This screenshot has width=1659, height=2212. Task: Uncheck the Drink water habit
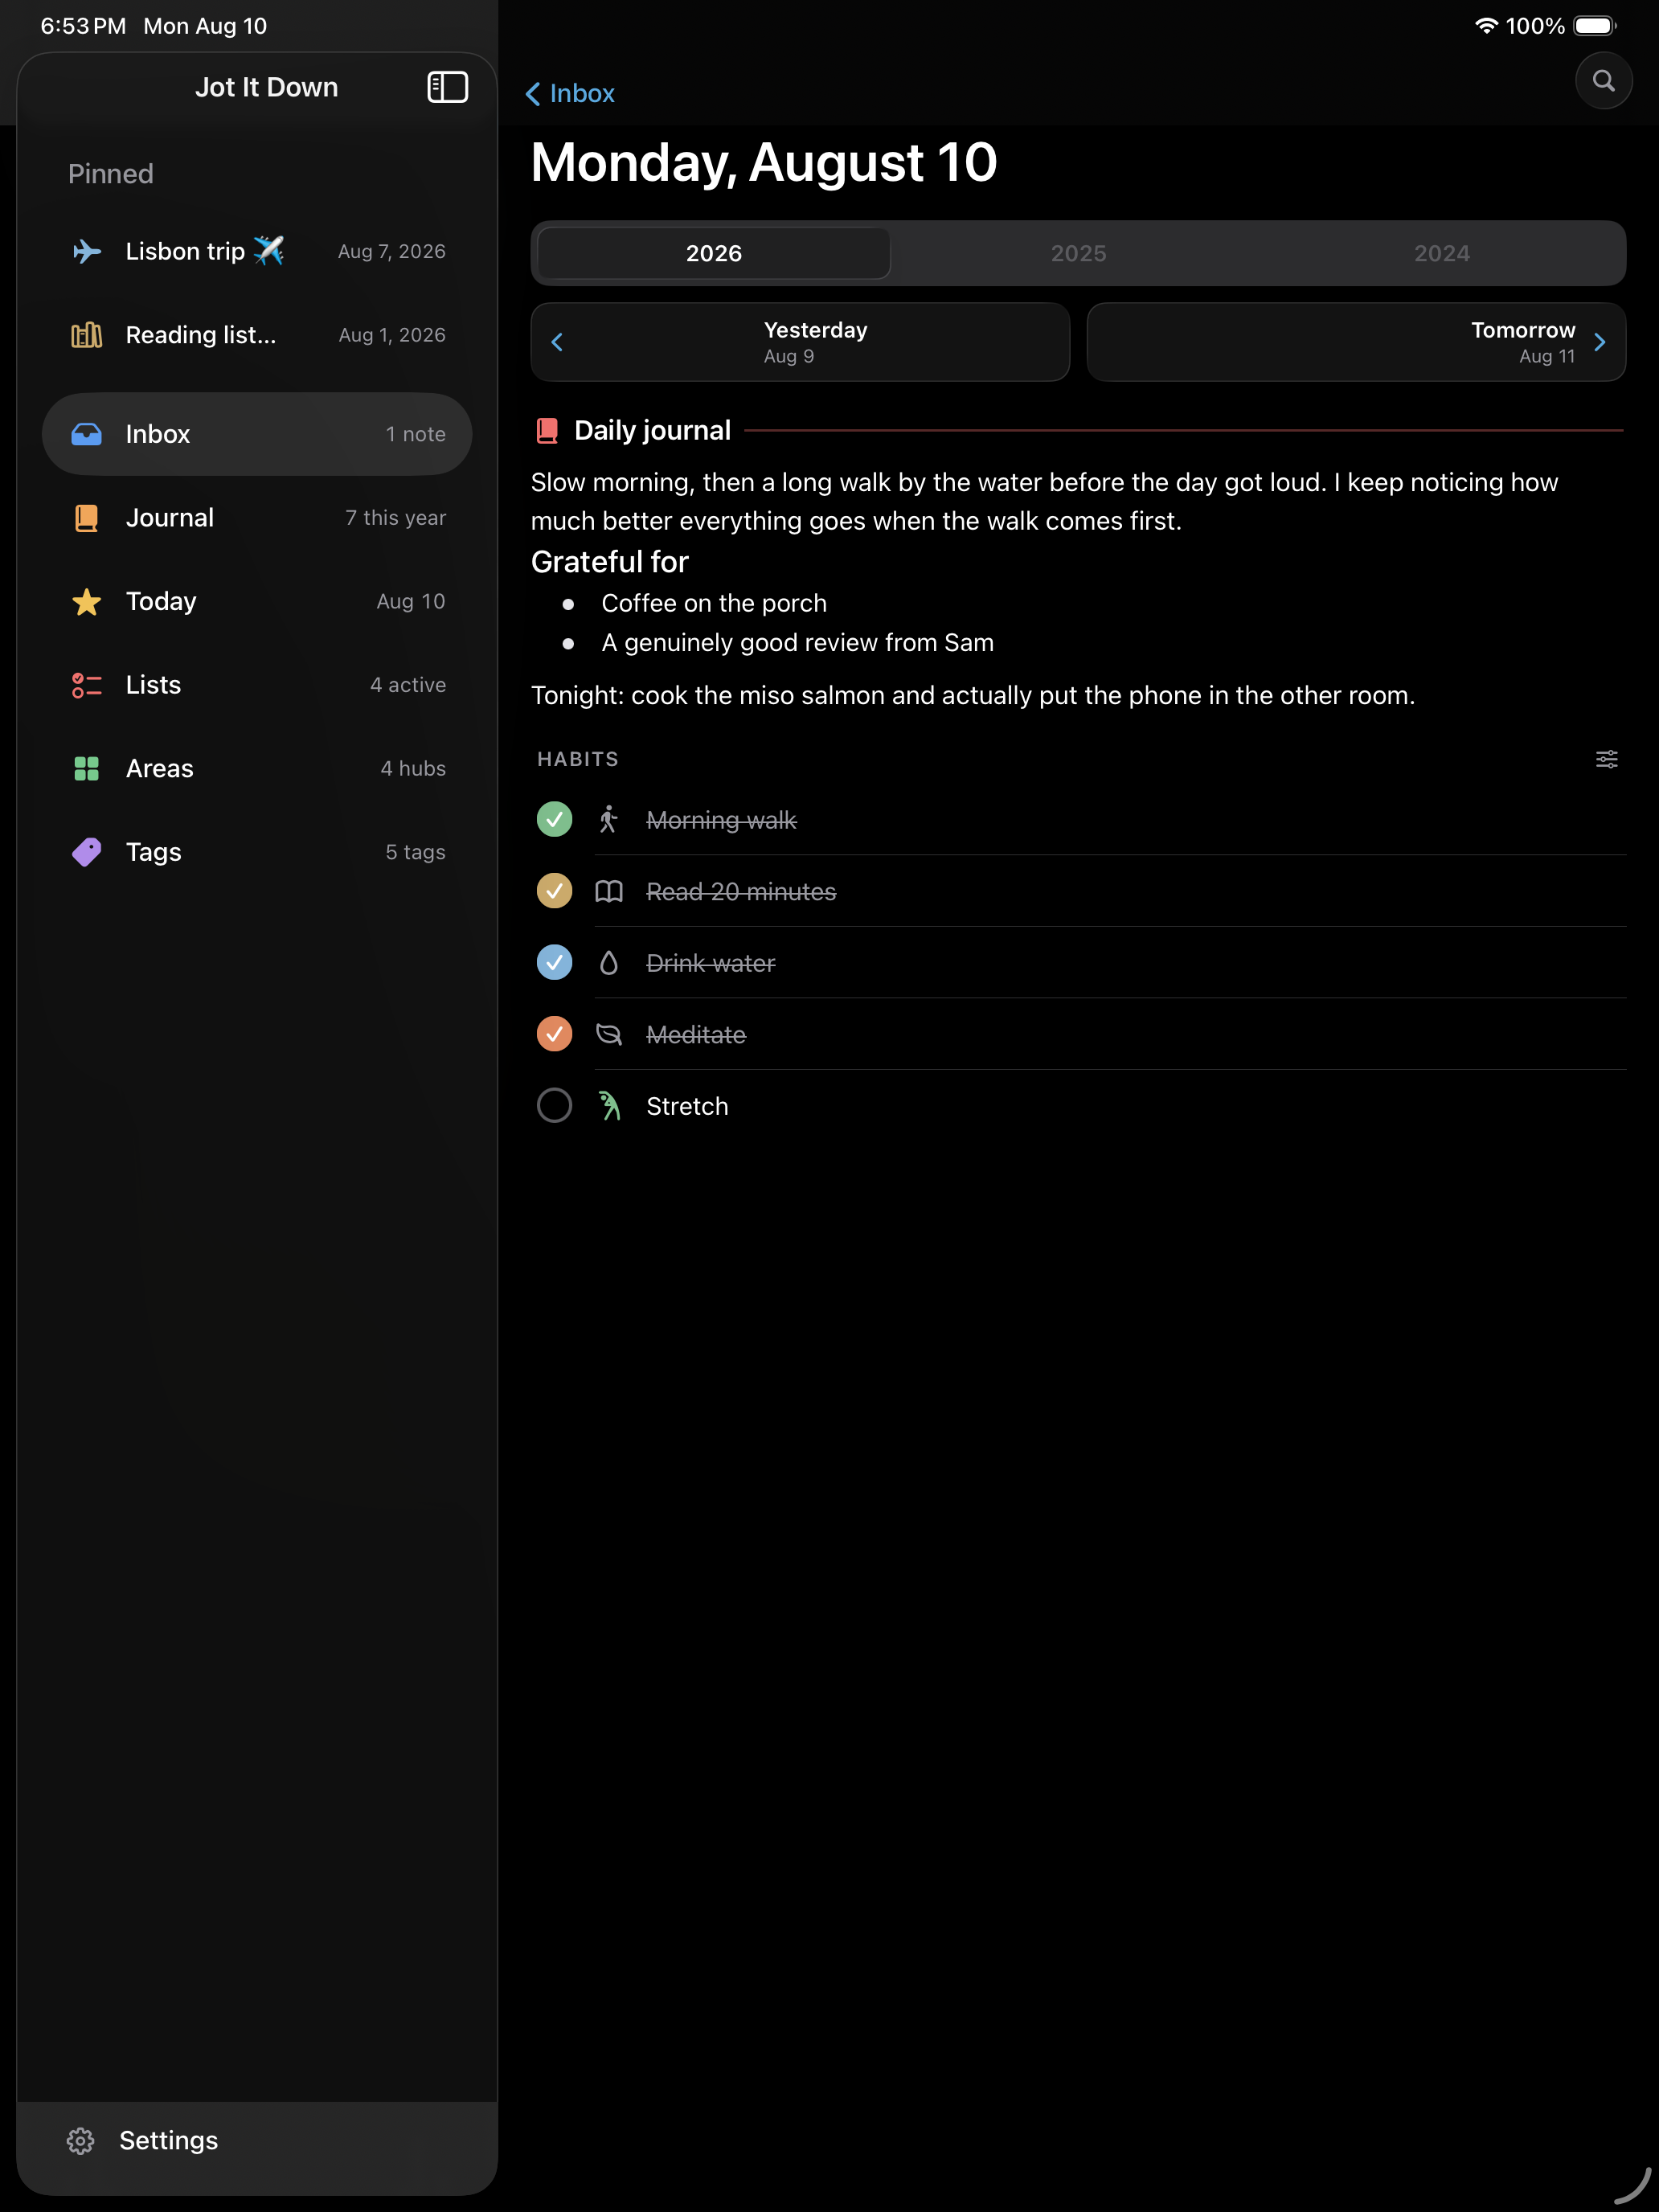pyautogui.click(x=554, y=963)
